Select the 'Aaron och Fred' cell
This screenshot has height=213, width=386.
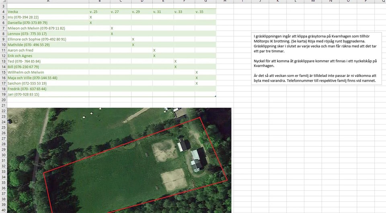click(x=47, y=50)
